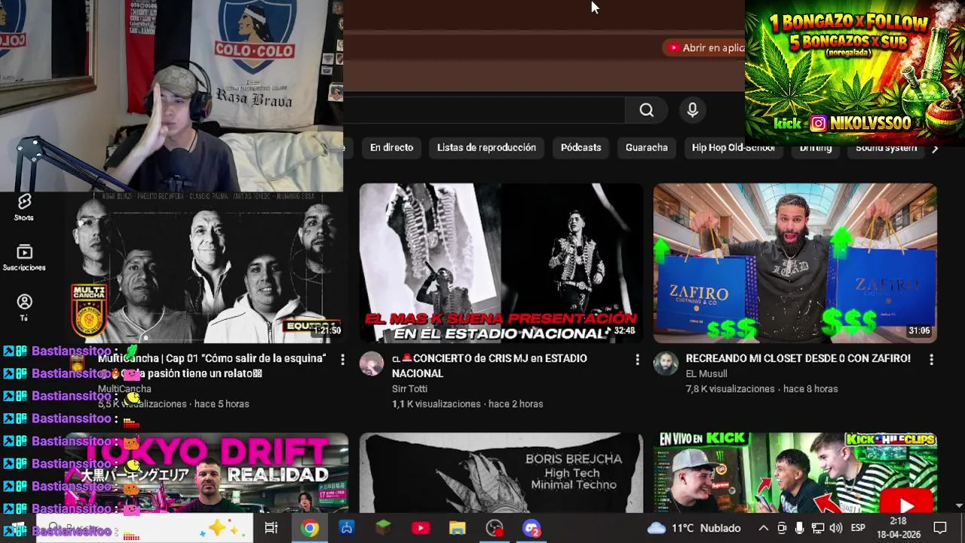The image size is (965, 543).
Task: Open the CRIS MJ Estadio Nacional thumbnail
Action: pyautogui.click(x=501, y=262)
